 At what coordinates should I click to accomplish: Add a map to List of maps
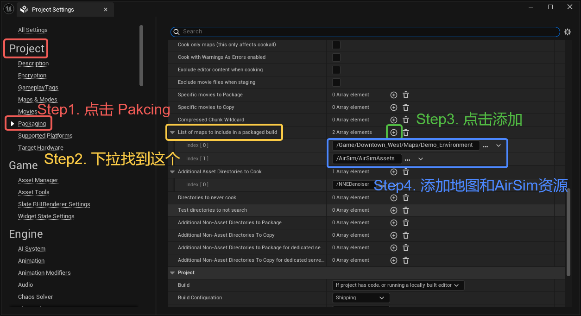click(394, 133)
